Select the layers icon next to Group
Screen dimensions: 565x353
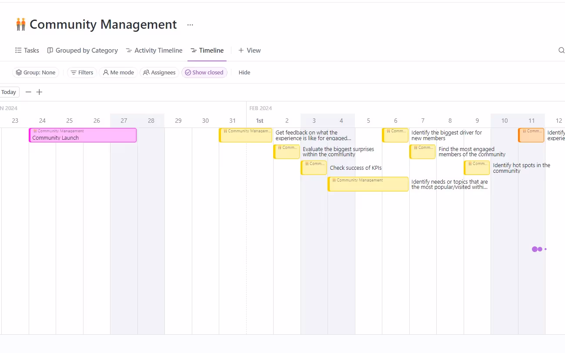[x=18, y=72]
